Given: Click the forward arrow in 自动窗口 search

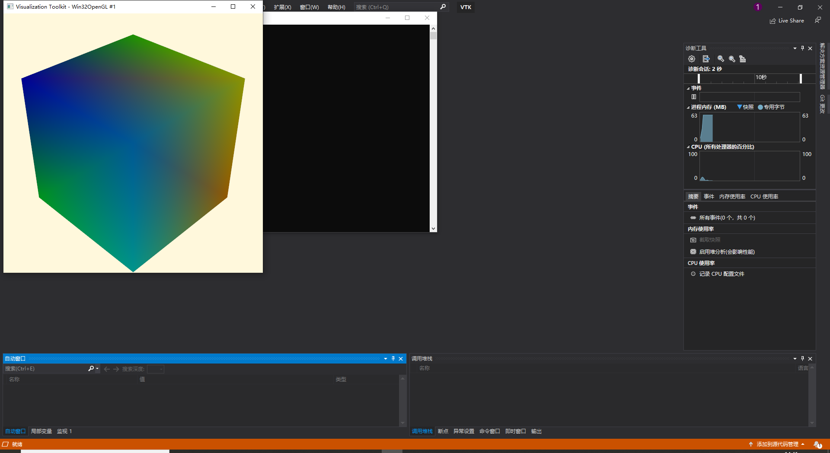Looking at the screenshot, I should point(116,369).
